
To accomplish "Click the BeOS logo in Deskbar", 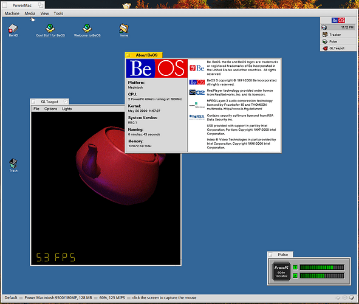I will (x=338, y=21).
